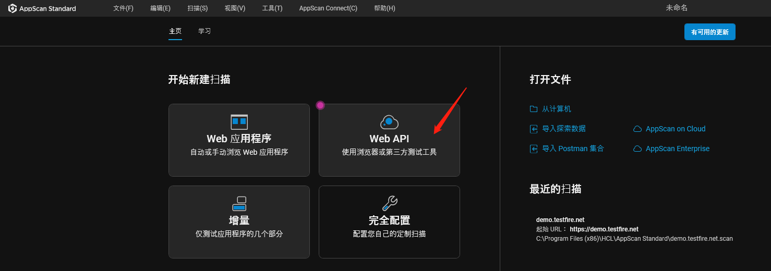Click the 开始新建扫描 heading
The height and width of the screenshot is (271, 771).
coord(199,80)
